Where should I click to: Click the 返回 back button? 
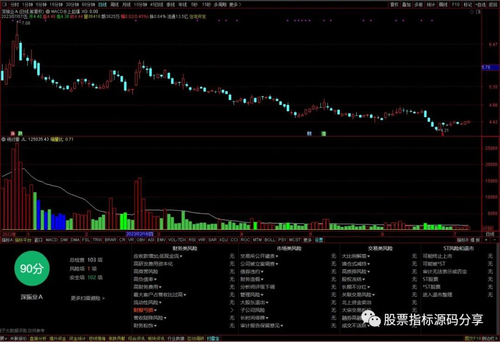[x=493, y=5]
